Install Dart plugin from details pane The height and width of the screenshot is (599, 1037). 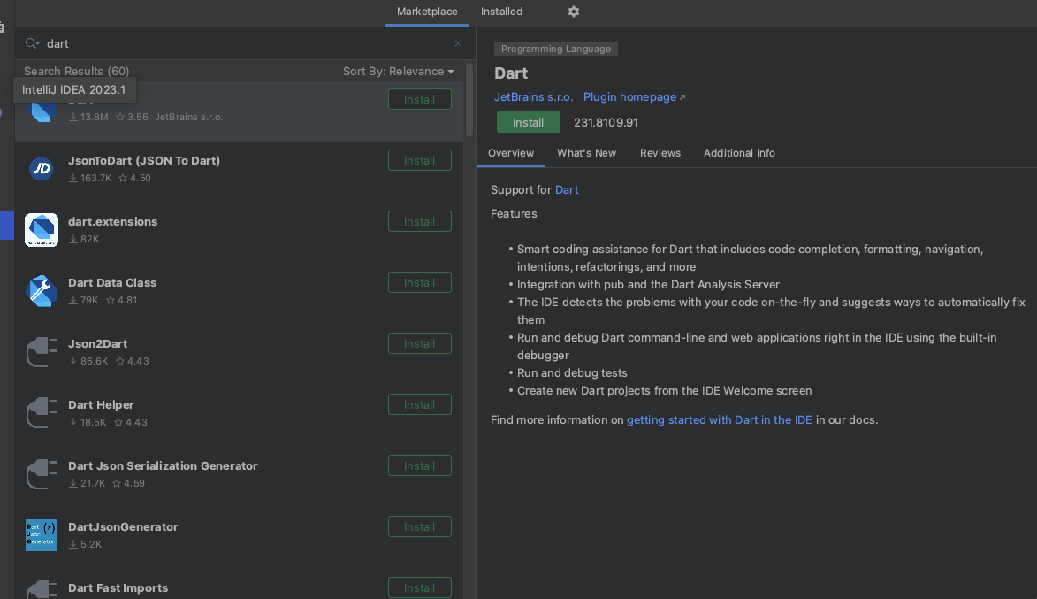(528, 122)
